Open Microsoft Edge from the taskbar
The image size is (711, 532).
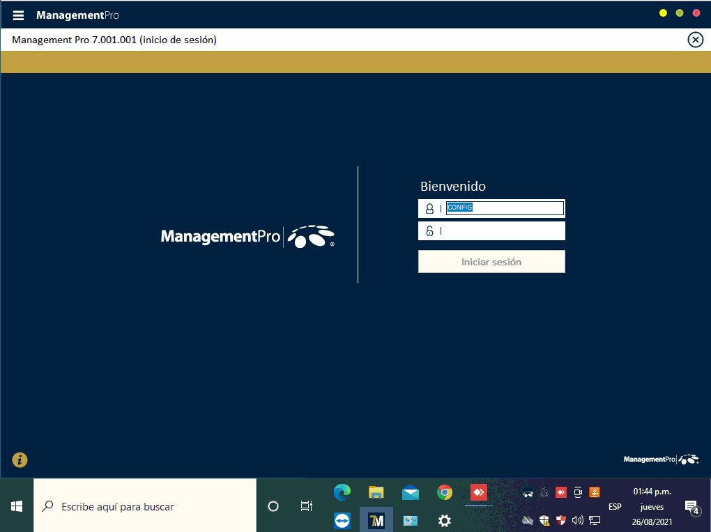click(x=342, y=492)
